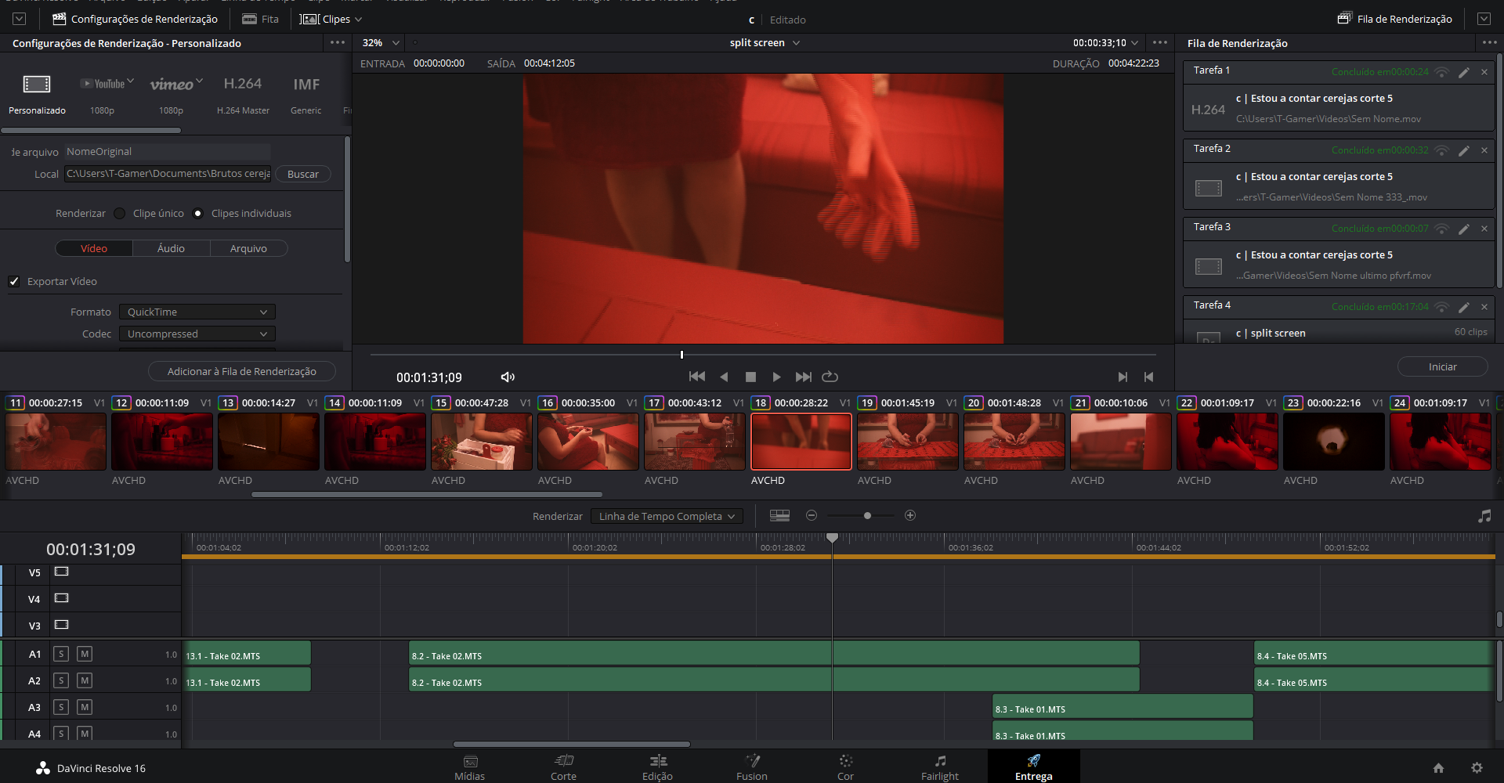Mute audio track A1
The height and width of the screenshot is (783, 1504).
click(x=85, y=654)
